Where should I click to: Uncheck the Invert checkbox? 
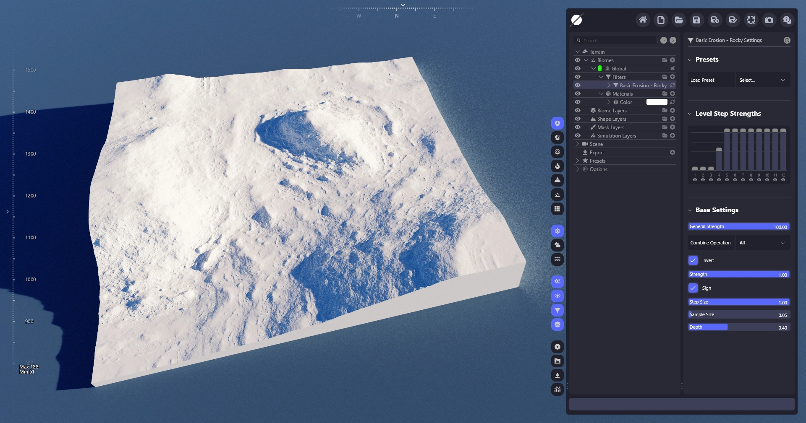693,260
